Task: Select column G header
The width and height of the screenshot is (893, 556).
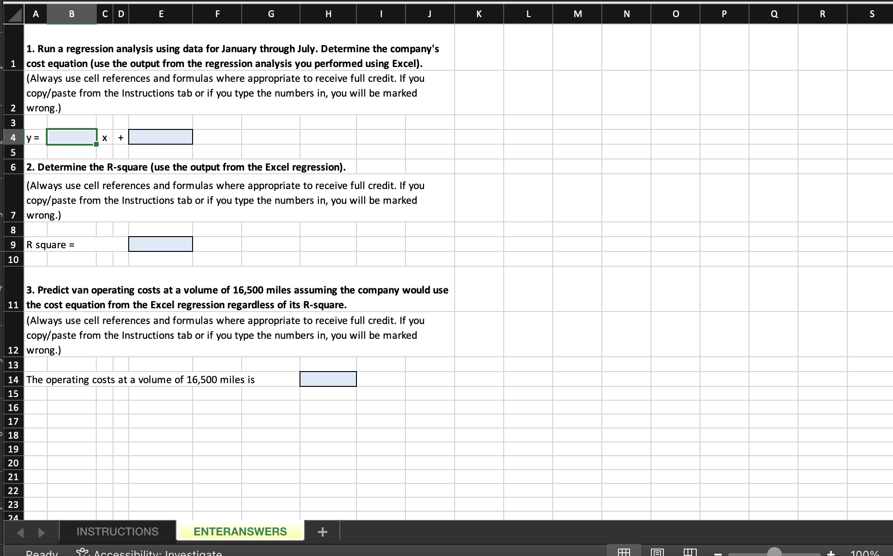Action: click(x=271, y=14)
